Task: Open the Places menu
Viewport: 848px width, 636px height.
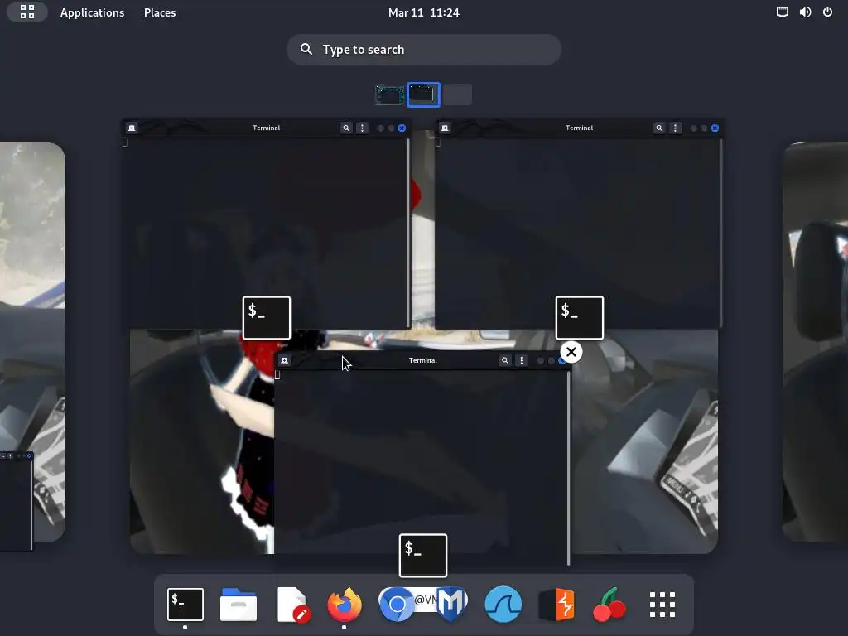Action: point(160,12)
